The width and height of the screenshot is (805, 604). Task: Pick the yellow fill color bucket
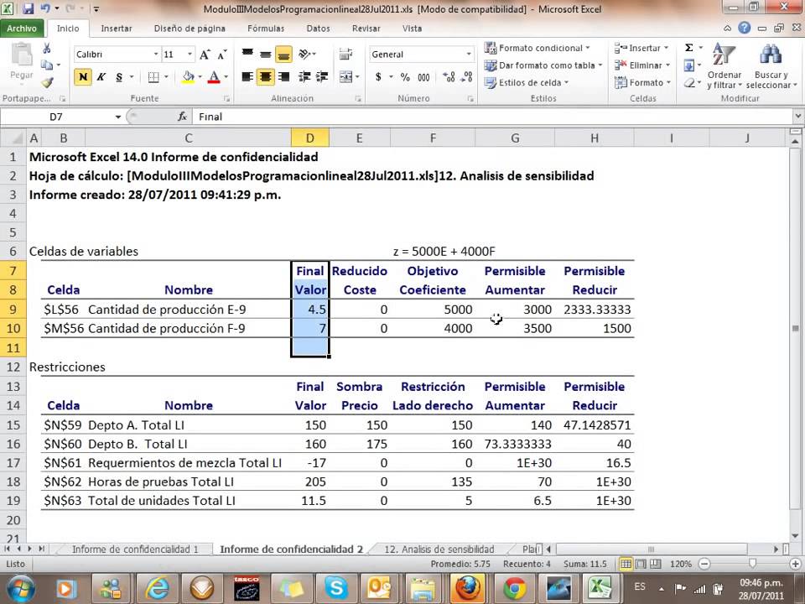(x=188, y=77)
